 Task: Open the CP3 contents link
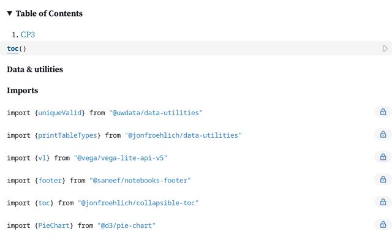click(28, 35)
